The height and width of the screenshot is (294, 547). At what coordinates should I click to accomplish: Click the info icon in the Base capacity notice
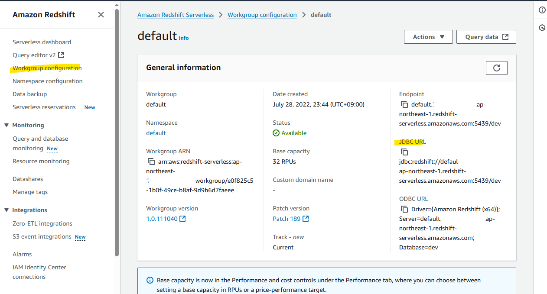pyautogui.click(x=150, y=280)
